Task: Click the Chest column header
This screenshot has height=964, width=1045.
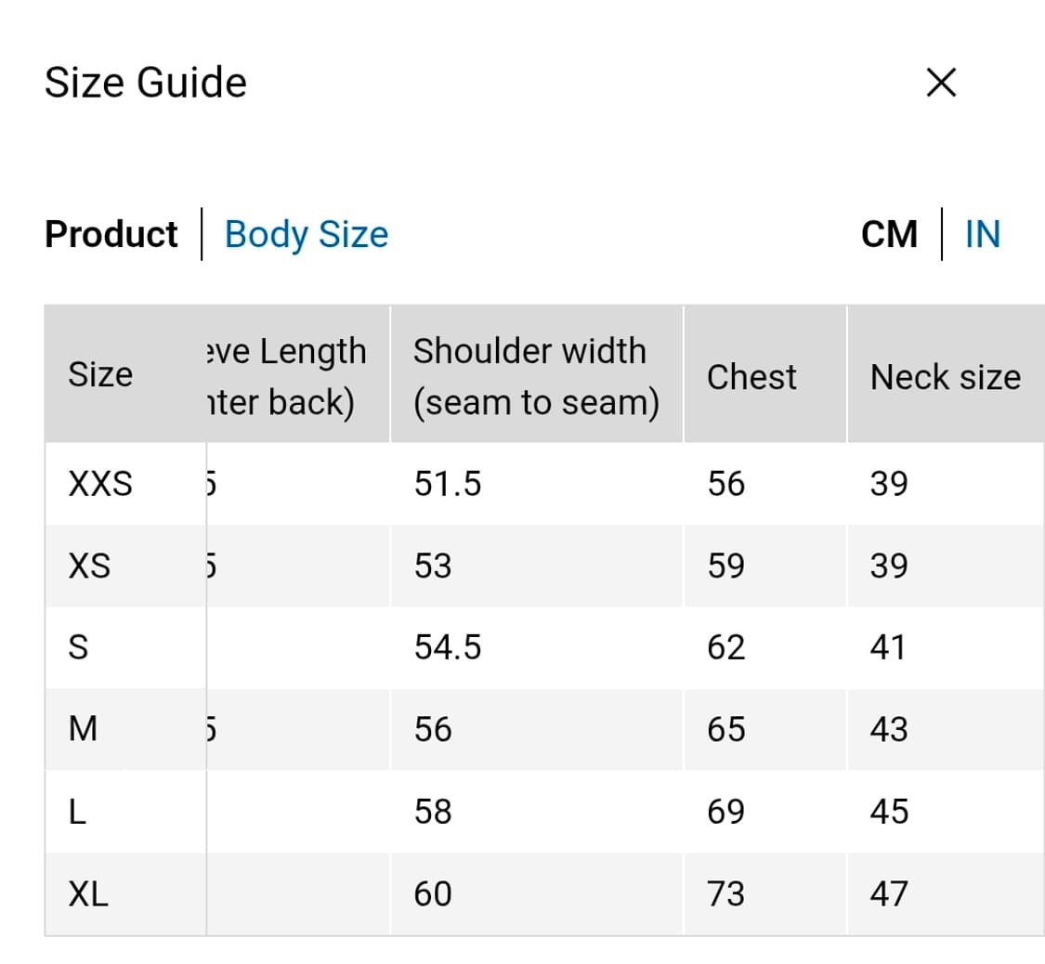Action: 751,377
